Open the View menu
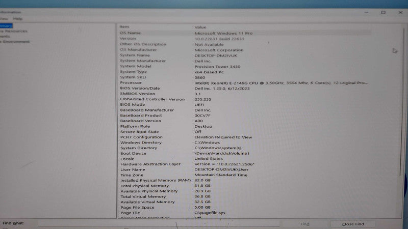Viewport: 408px width, 229px height. tap(4, 19)
